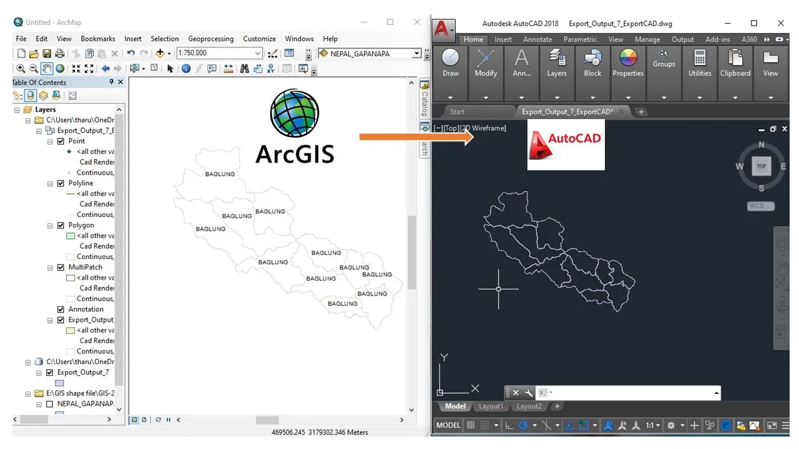Click the customize wrench icon on AutoCAD command line
This screenshot has height=449, width=799.
(x=529, y=393)
